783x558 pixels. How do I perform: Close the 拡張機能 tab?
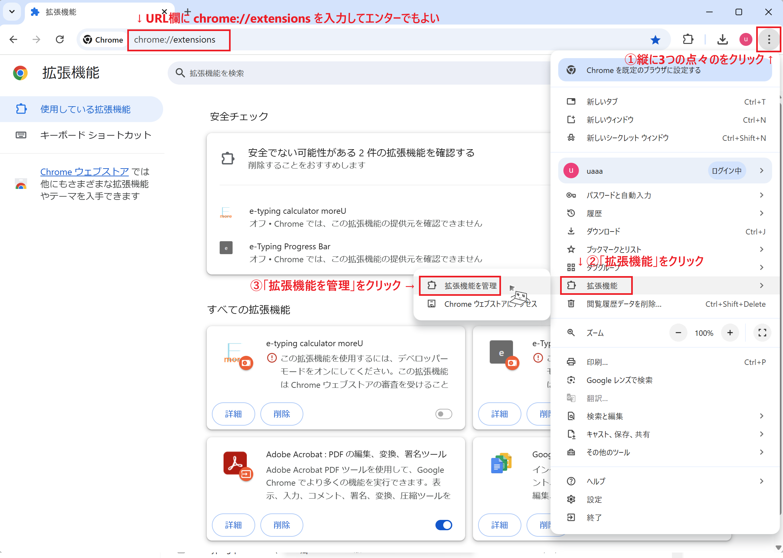click(164, 12)
